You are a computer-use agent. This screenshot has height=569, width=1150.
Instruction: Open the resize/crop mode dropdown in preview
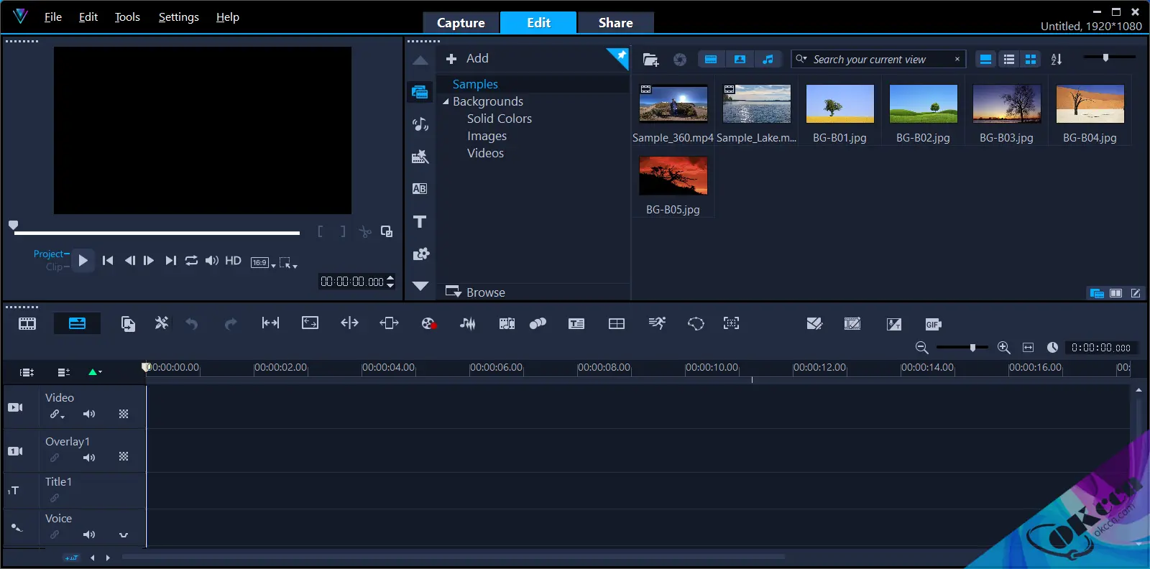[x=288, y=263]
